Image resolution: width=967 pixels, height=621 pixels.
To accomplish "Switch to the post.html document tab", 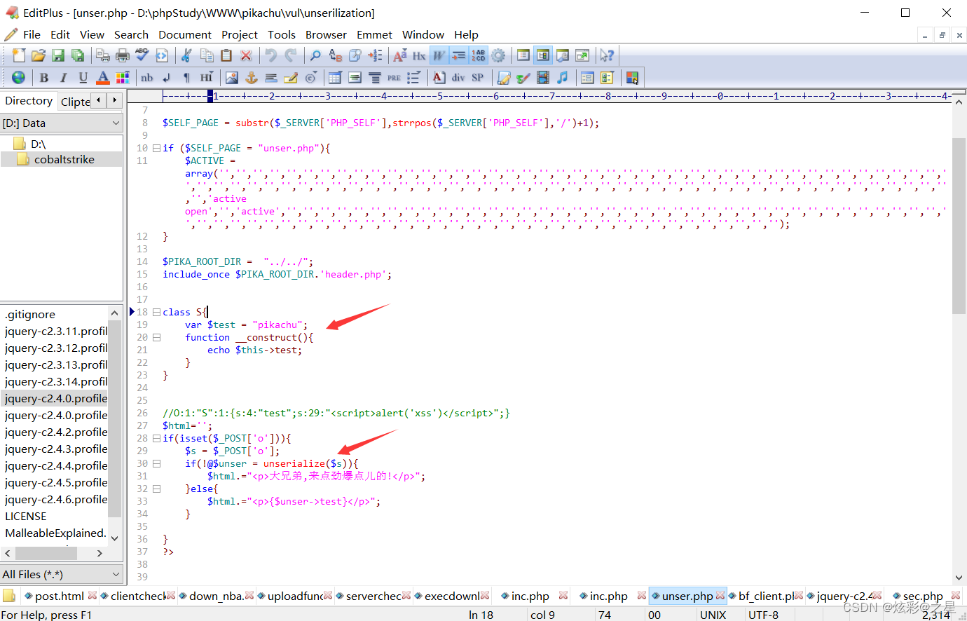I will [x=59, y=596].
